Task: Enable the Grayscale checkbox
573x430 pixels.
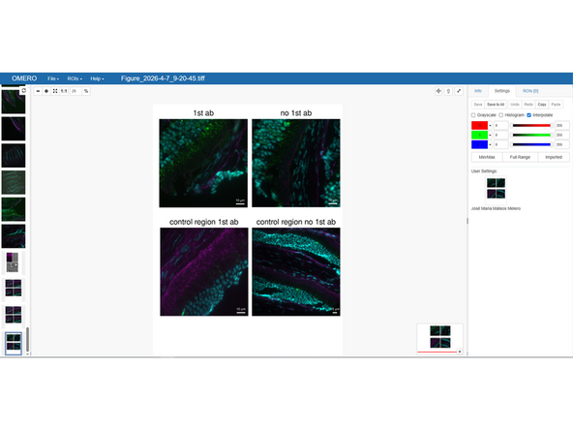Action: pos(473,115)
